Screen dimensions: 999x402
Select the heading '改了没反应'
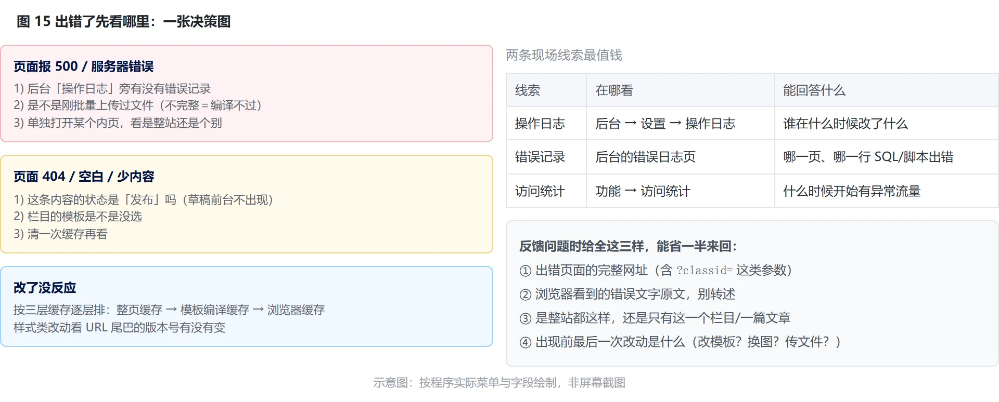[45, 288]
